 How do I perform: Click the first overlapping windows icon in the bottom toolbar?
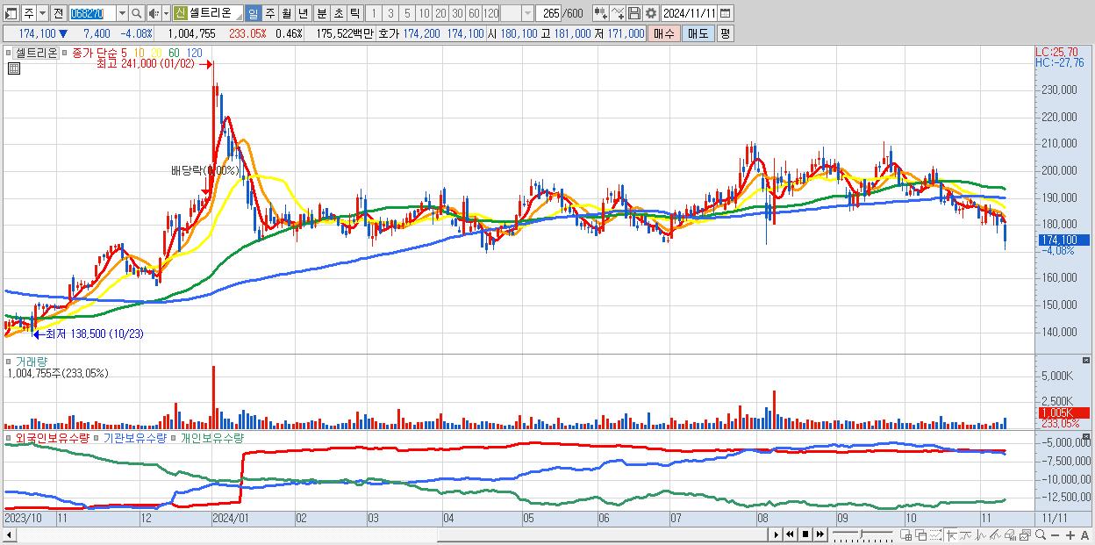click(x=905, y=535)
